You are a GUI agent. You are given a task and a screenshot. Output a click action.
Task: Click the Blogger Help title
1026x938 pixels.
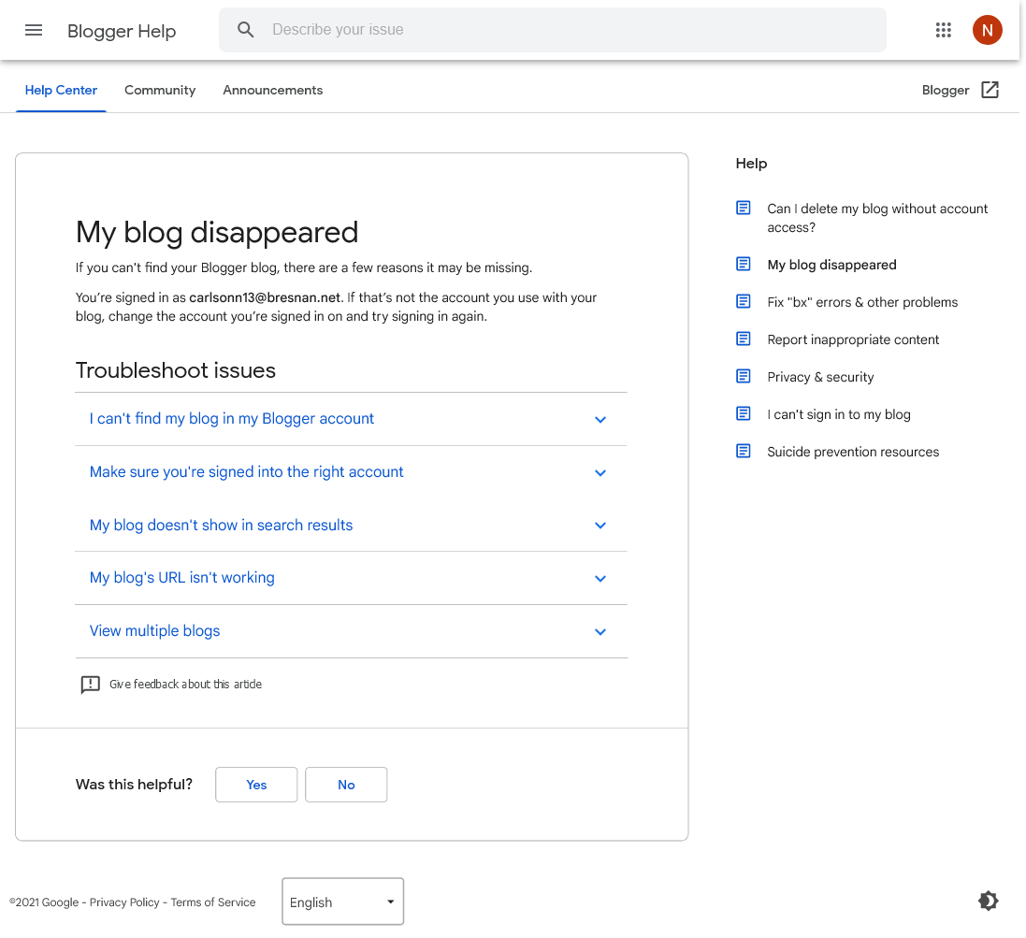click(x=122, y=31)
